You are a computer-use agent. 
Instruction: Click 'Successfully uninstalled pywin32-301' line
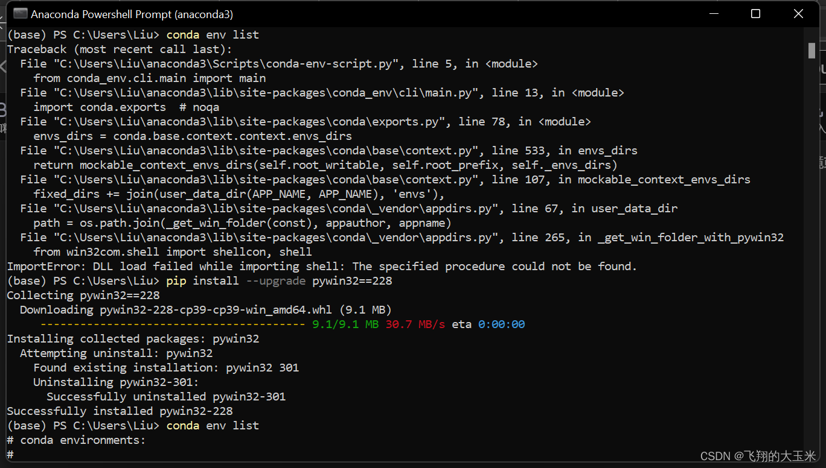click(x=166, y=396)
